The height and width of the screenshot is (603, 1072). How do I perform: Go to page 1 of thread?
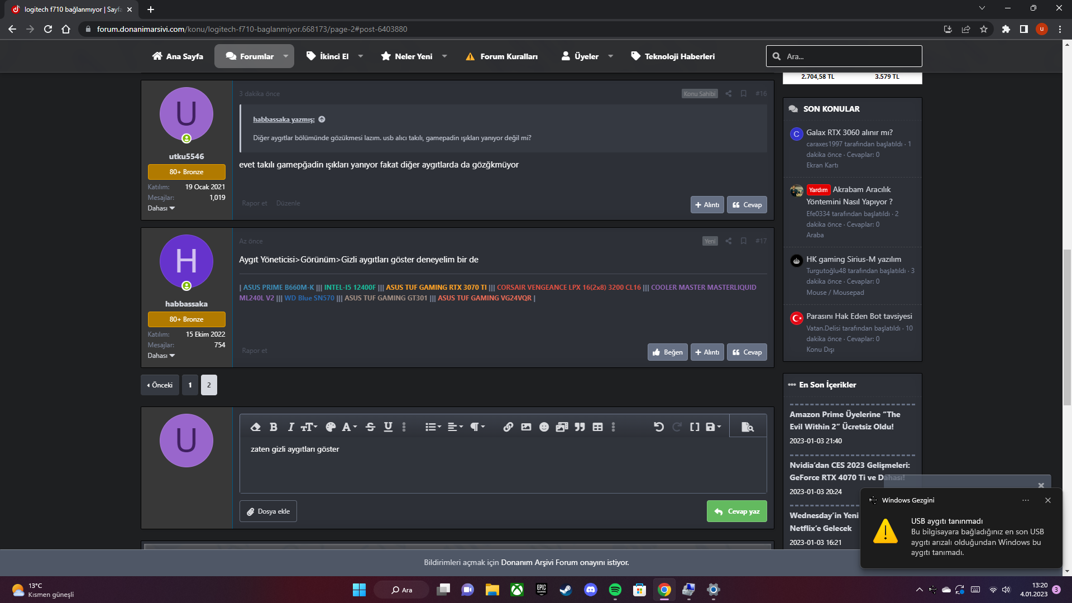tap(190, 385)
